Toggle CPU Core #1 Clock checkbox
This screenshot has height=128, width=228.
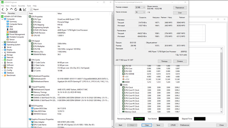tap(123, 90)
